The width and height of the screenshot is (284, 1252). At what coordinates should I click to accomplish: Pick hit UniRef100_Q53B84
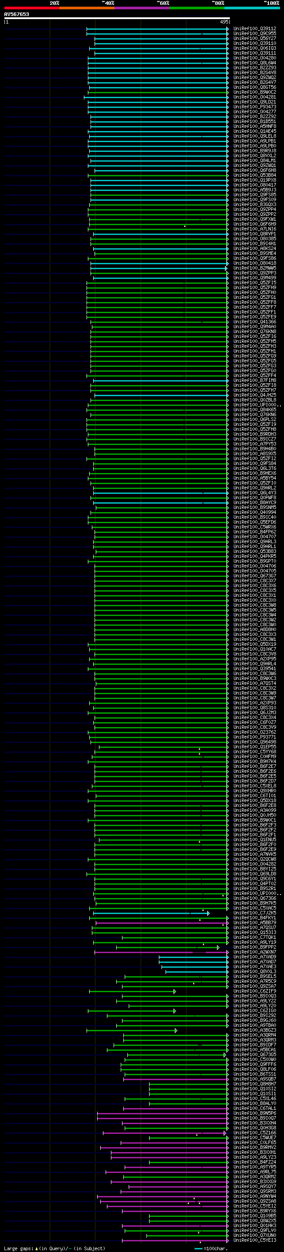click(x=254, y=175)
